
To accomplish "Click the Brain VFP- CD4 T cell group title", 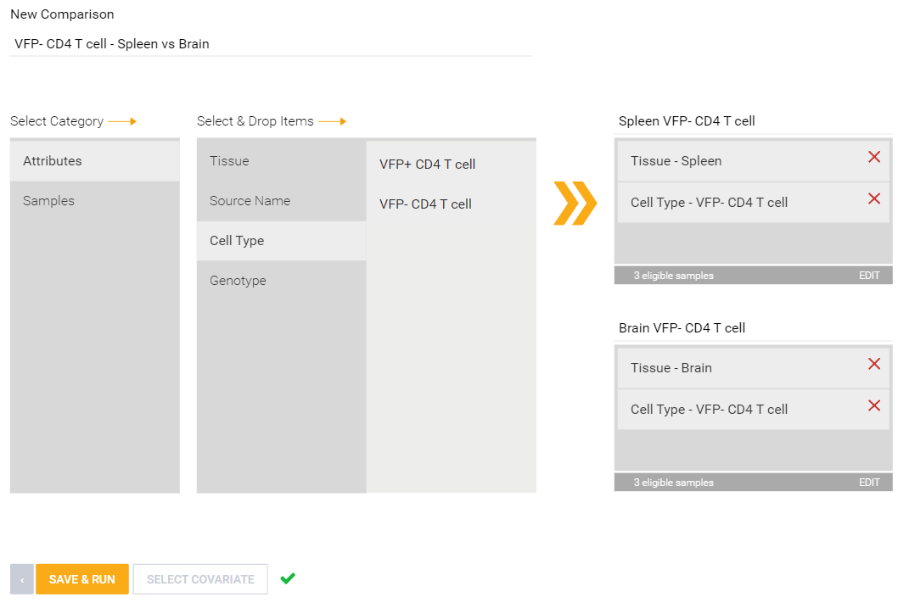I will pyautogui.click(x=682, y=328).
